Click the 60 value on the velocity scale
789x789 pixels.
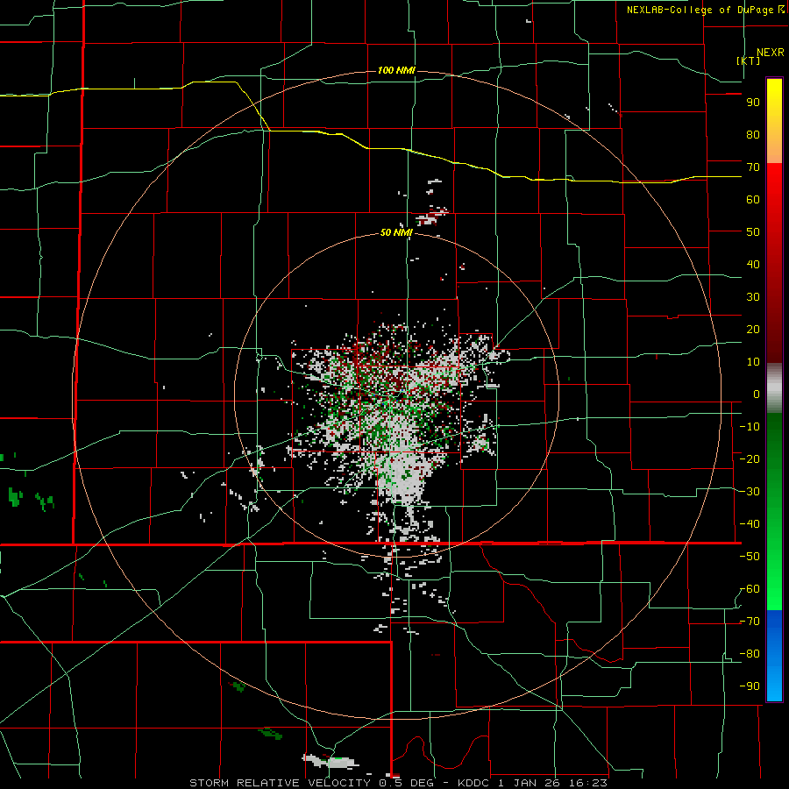pos(753,200)
